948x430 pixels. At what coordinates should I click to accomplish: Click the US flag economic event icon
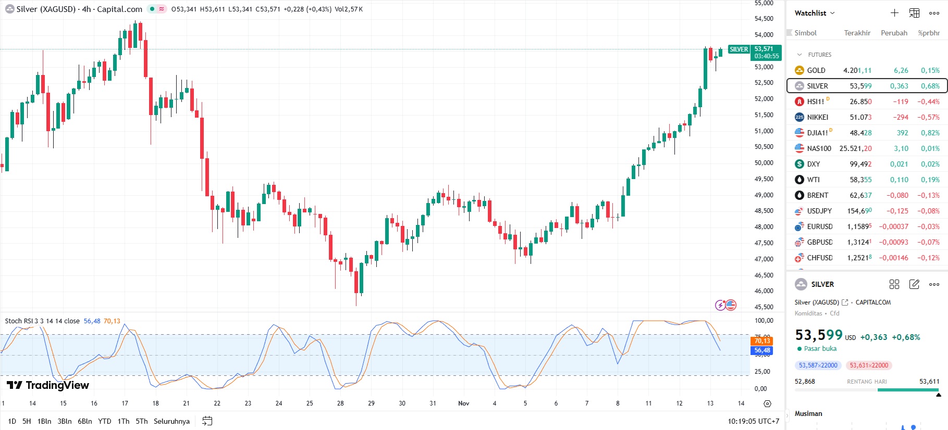(731, 305)
